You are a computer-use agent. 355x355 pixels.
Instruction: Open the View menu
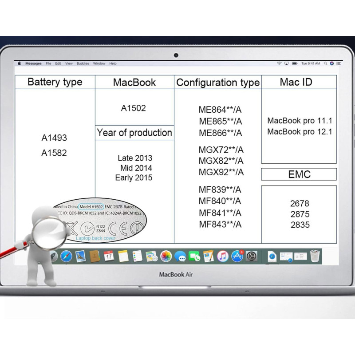69,63
